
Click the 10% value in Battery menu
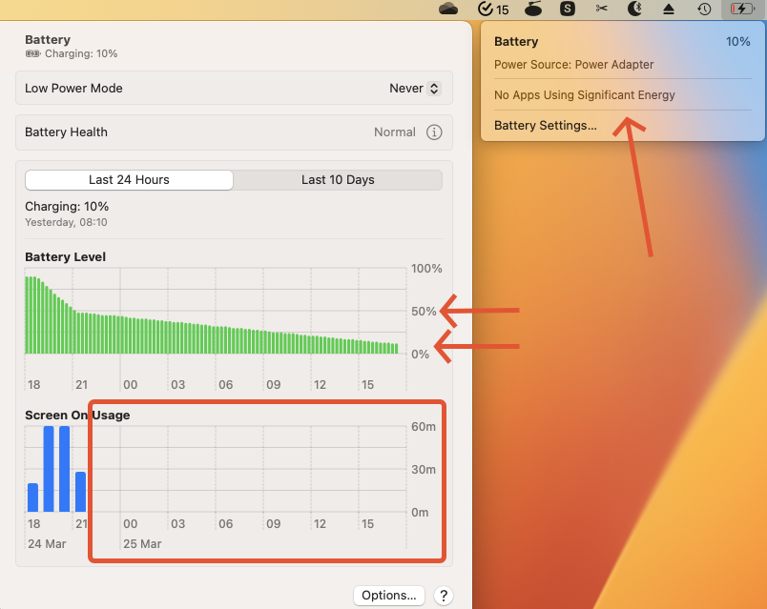(737, 42)
